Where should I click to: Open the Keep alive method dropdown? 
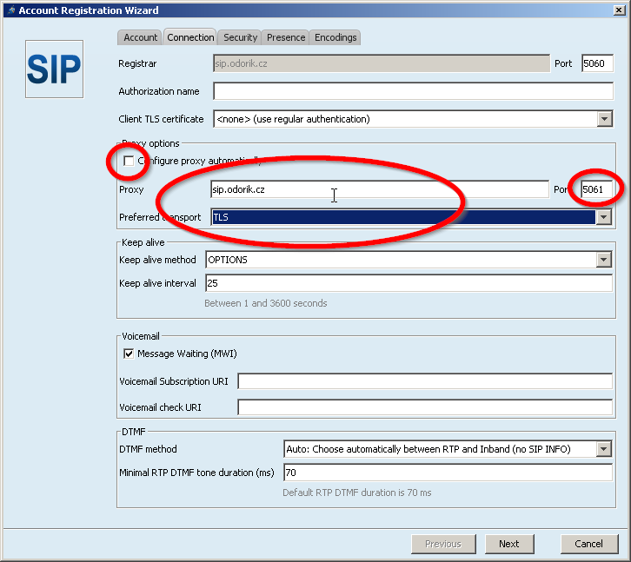coord(604,260)
